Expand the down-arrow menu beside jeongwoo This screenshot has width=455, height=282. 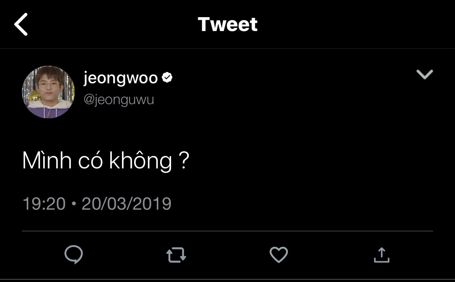tap(425, 75)
